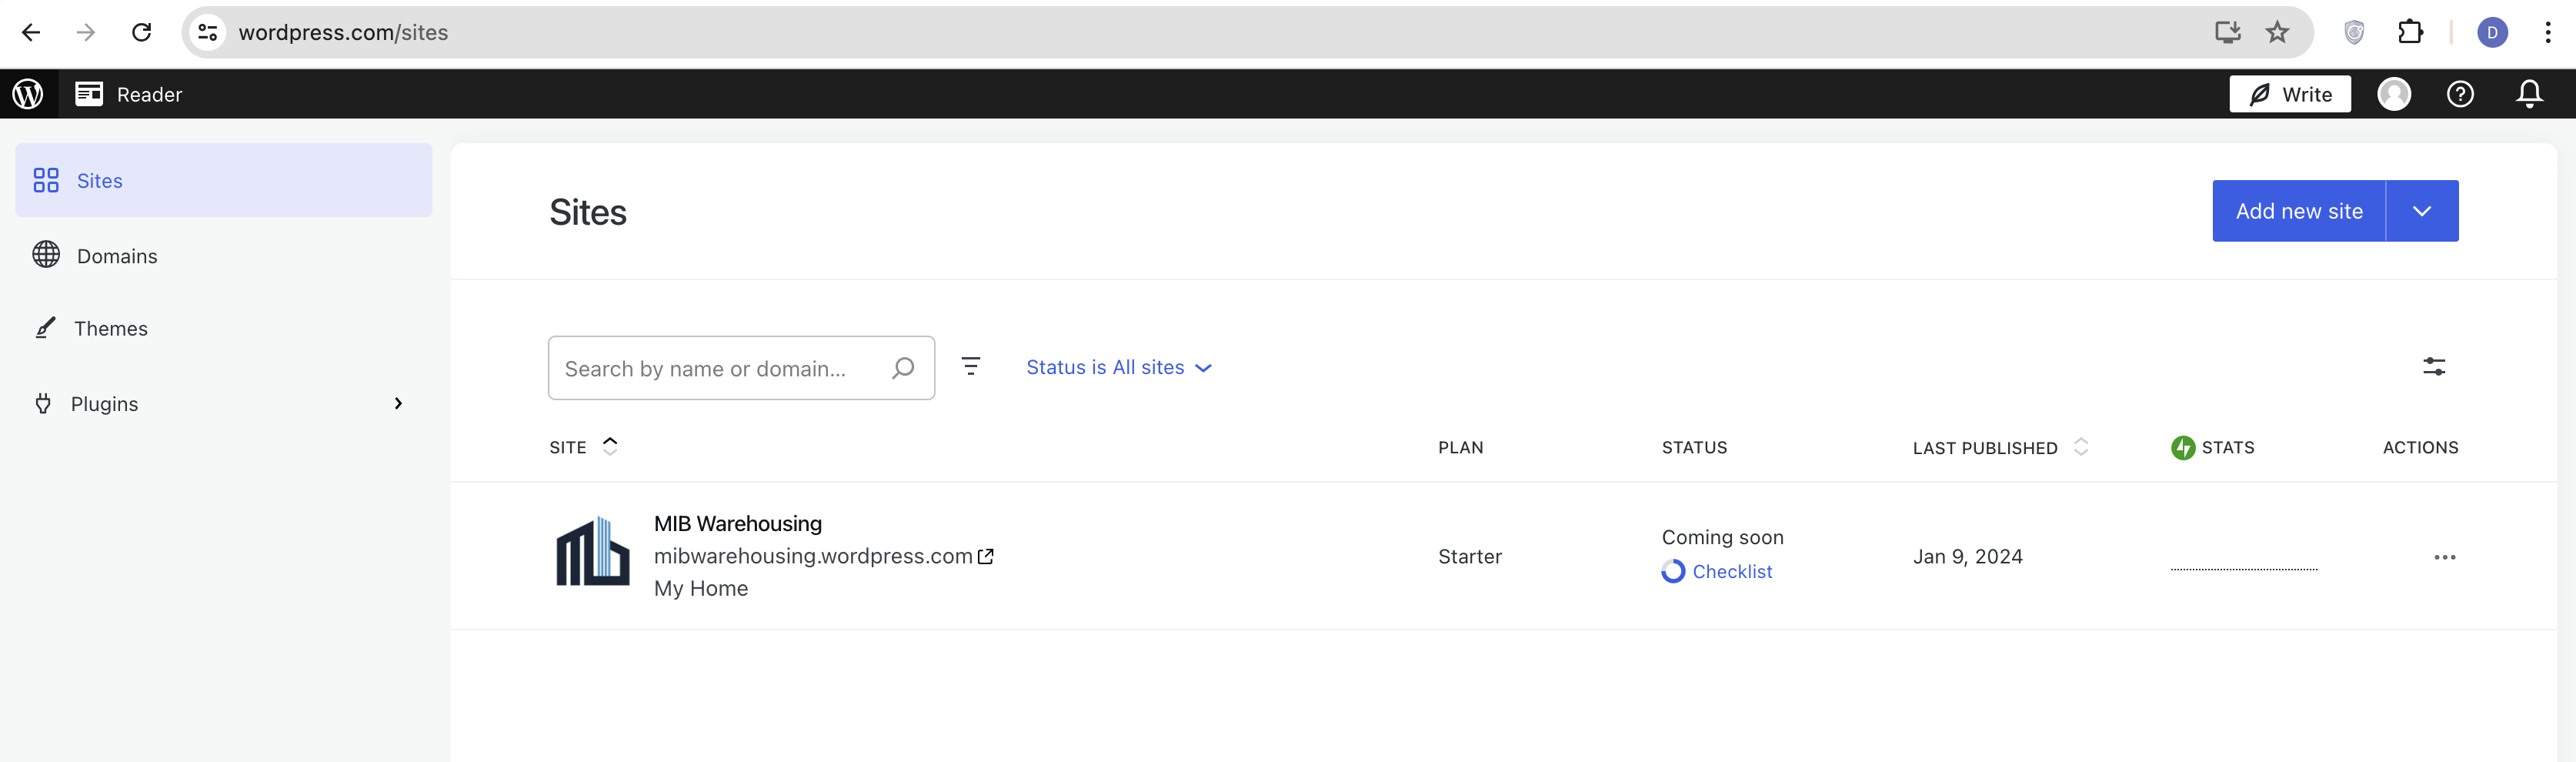Click the ACTIONS column header

tap(2420, 447)
